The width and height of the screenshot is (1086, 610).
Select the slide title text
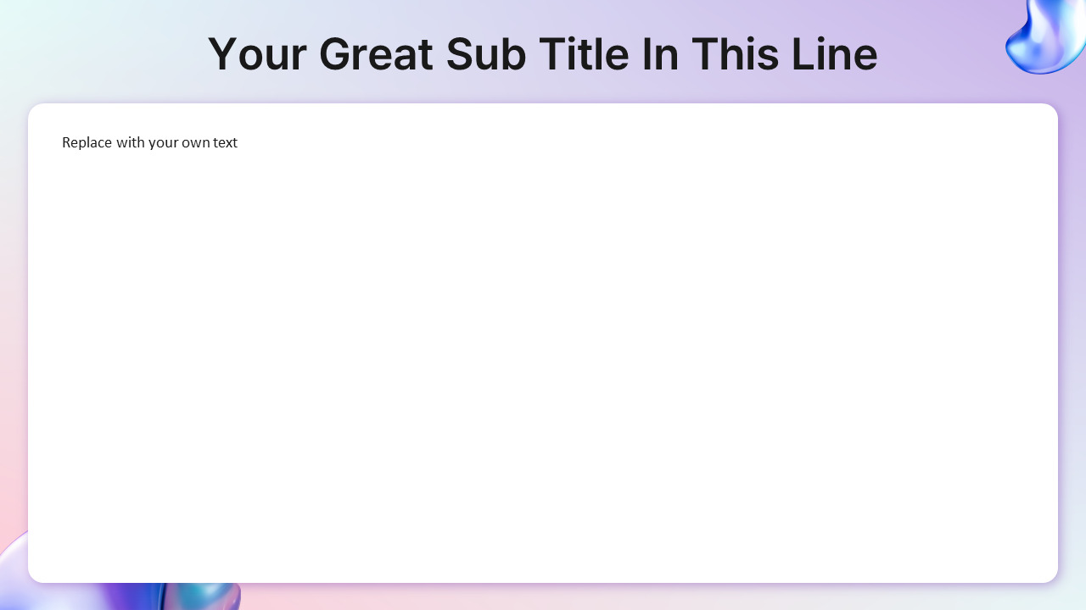543,53
